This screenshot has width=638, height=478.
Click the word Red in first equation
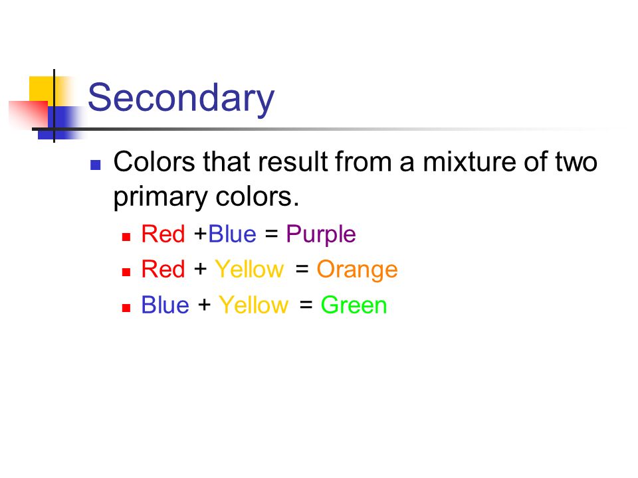tap(163, 234)
